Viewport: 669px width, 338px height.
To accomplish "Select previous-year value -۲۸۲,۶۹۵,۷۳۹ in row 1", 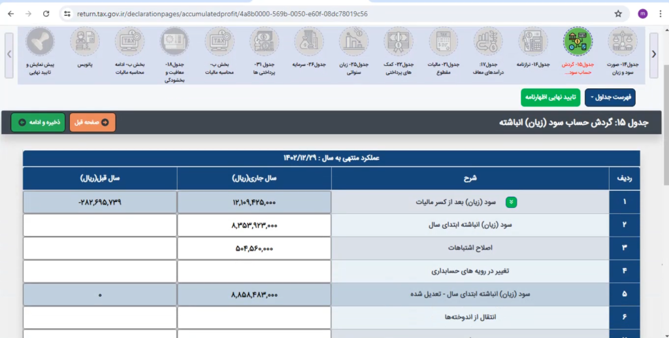I will click(100, 202).
